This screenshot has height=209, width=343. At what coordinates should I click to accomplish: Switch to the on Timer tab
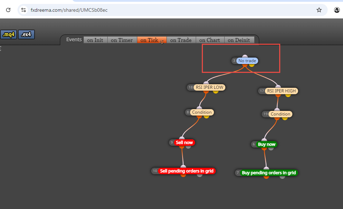pos(122,40)
